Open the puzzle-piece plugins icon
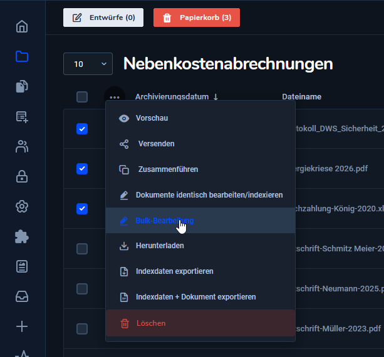The height and width of the screenshot is (357, 384). click(x=22, y=236)
